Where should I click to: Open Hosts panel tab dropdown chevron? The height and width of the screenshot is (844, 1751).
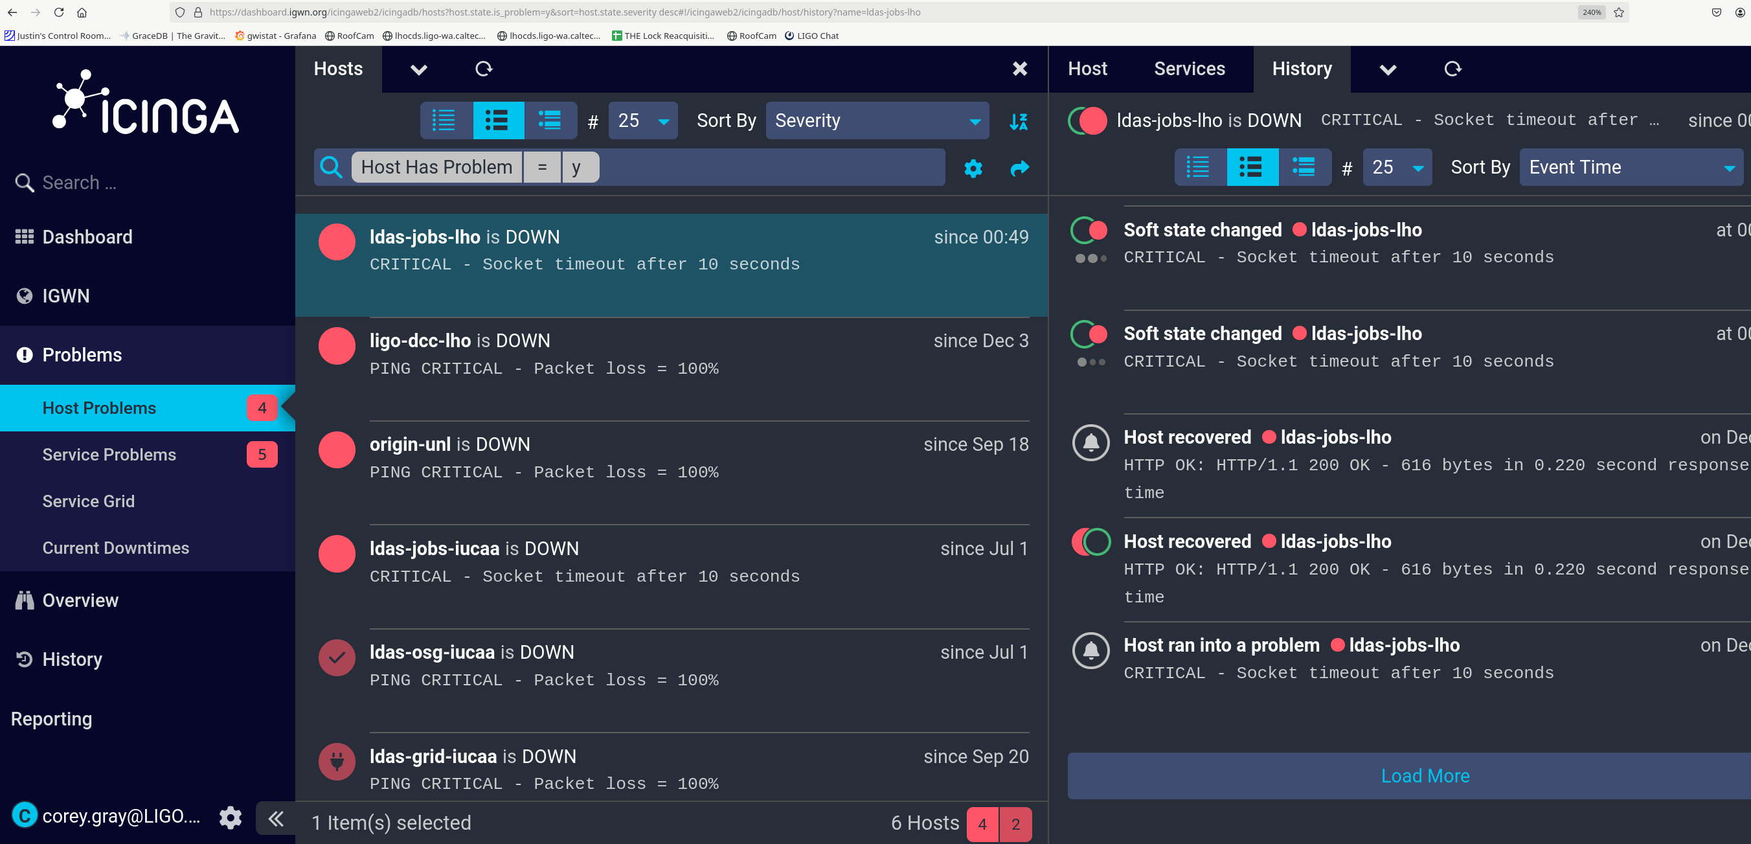[x=419, y=69]
